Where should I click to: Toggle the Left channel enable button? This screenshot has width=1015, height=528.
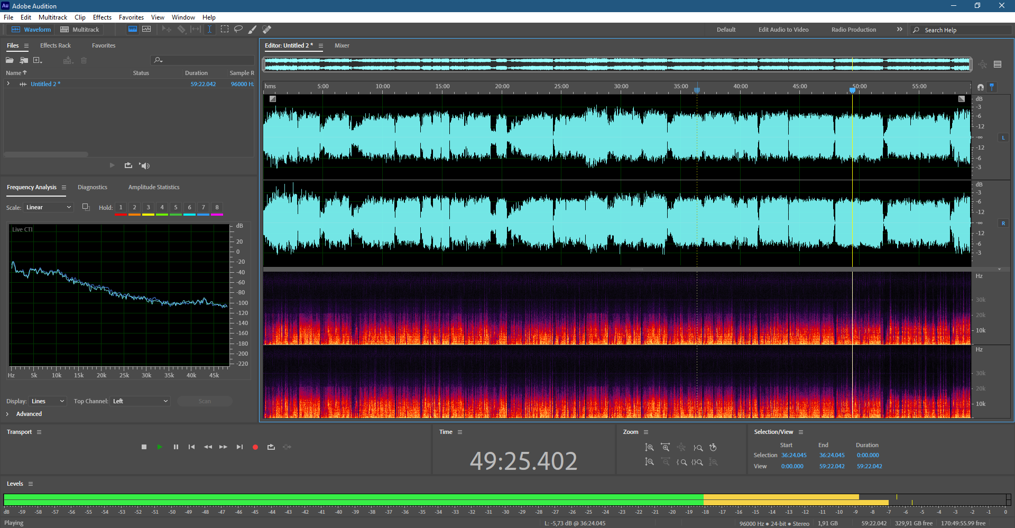1003,137
